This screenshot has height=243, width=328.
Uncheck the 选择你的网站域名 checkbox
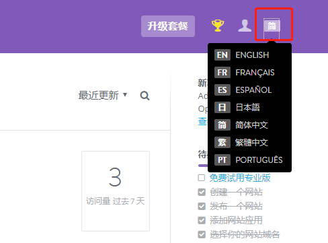point(202,234)
